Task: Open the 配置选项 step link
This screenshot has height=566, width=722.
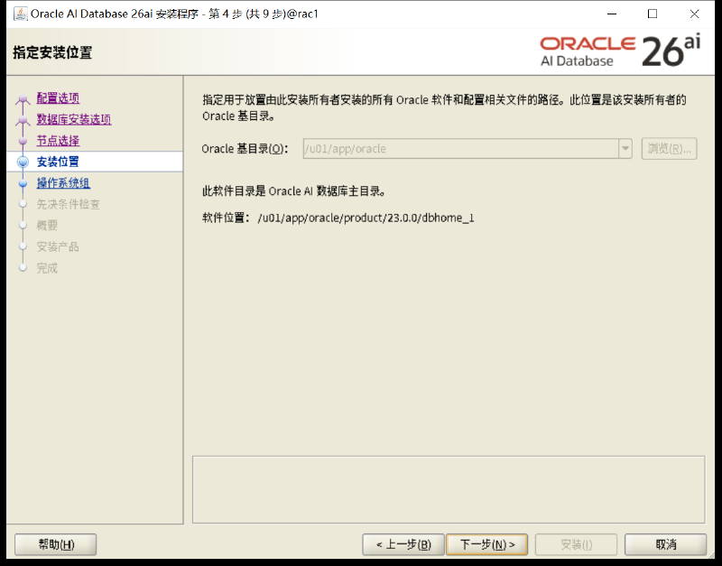Action: (x=58, y=98)
